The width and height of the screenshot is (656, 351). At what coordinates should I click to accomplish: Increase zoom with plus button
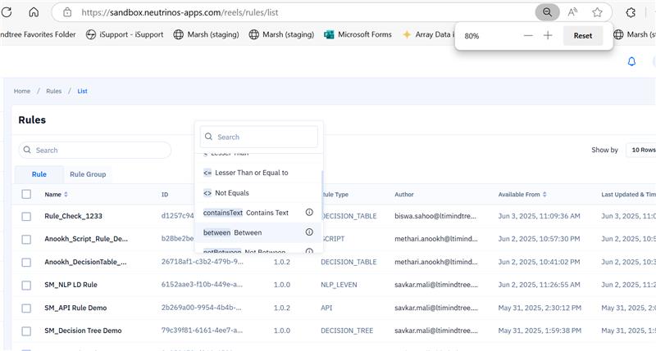548,35
